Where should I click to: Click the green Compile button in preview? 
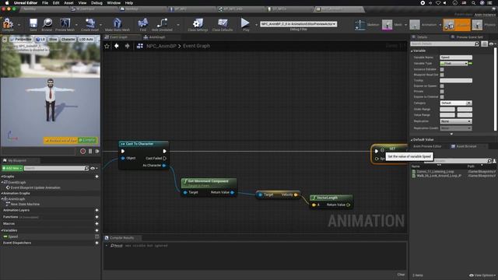[88, 140]
